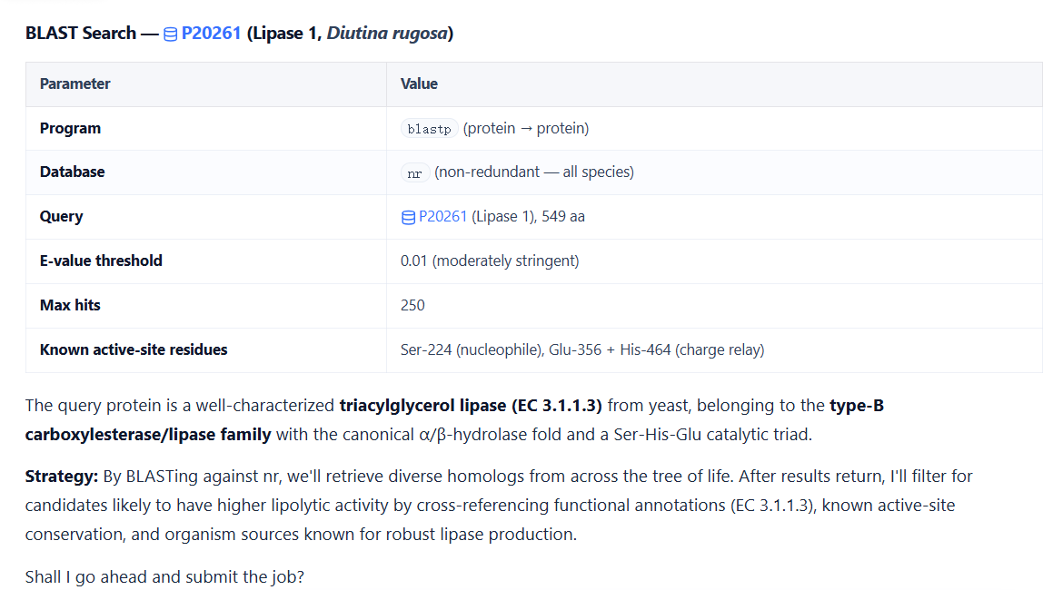
Task: Click the database icon in the Query row
Action: 408,218
